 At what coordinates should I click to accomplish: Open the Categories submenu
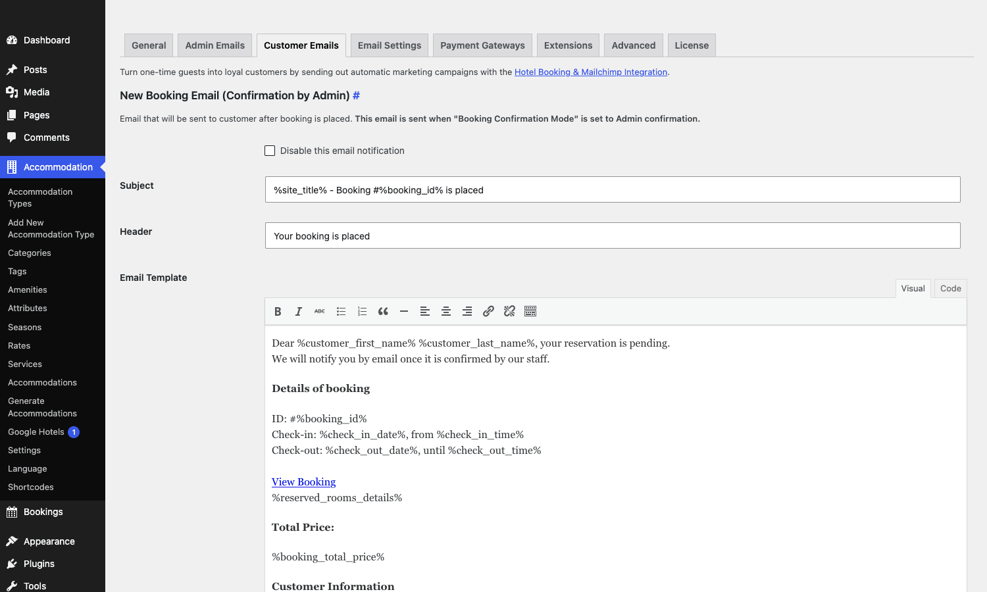point(53,253)
